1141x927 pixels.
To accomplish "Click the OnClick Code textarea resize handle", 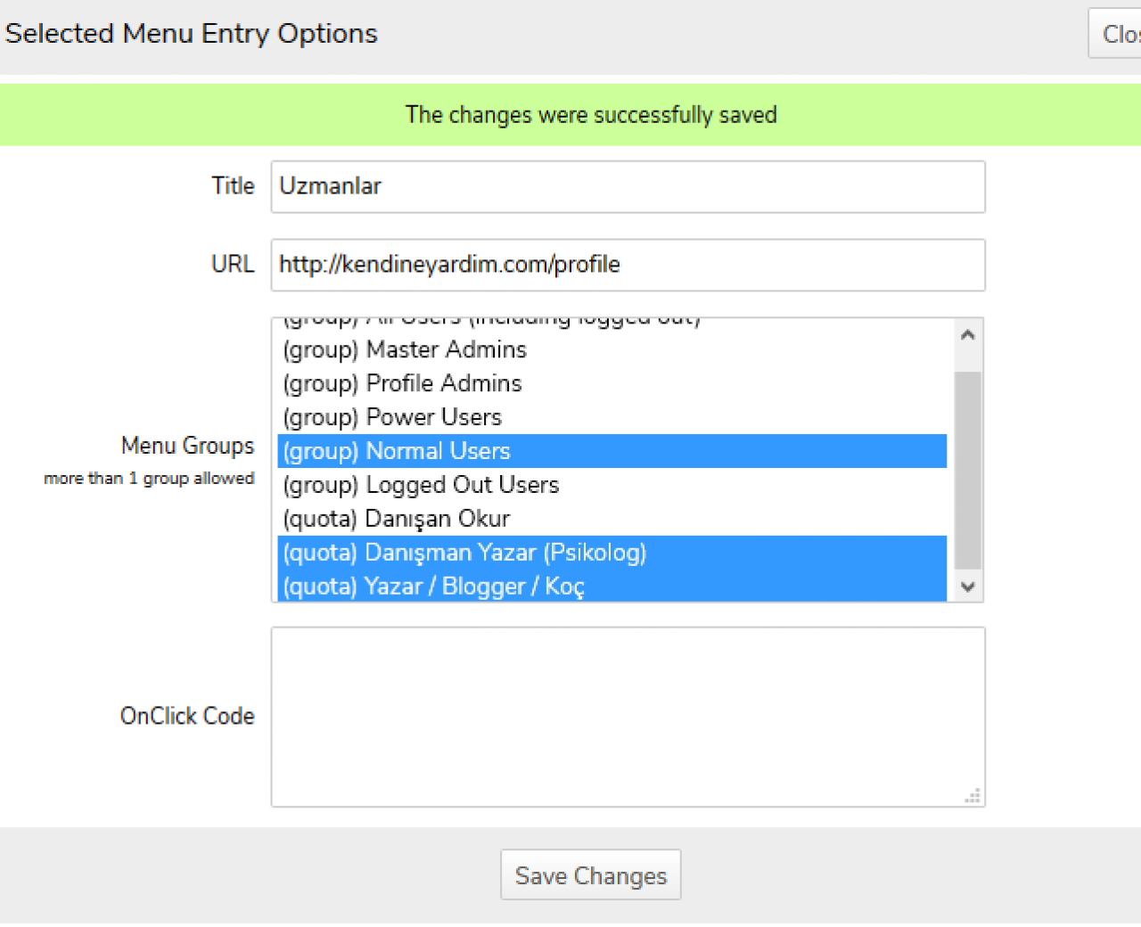I will [x=973, y=796].
